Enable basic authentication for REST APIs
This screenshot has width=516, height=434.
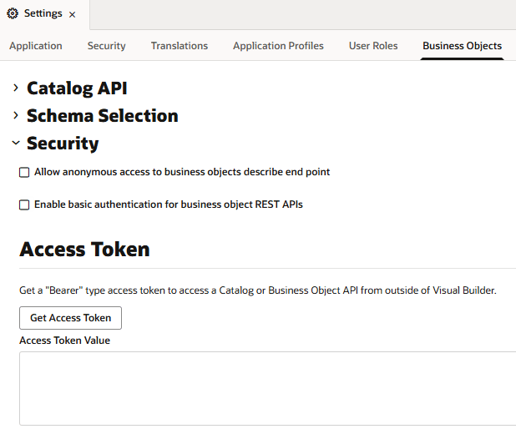[x=24, y=204]
